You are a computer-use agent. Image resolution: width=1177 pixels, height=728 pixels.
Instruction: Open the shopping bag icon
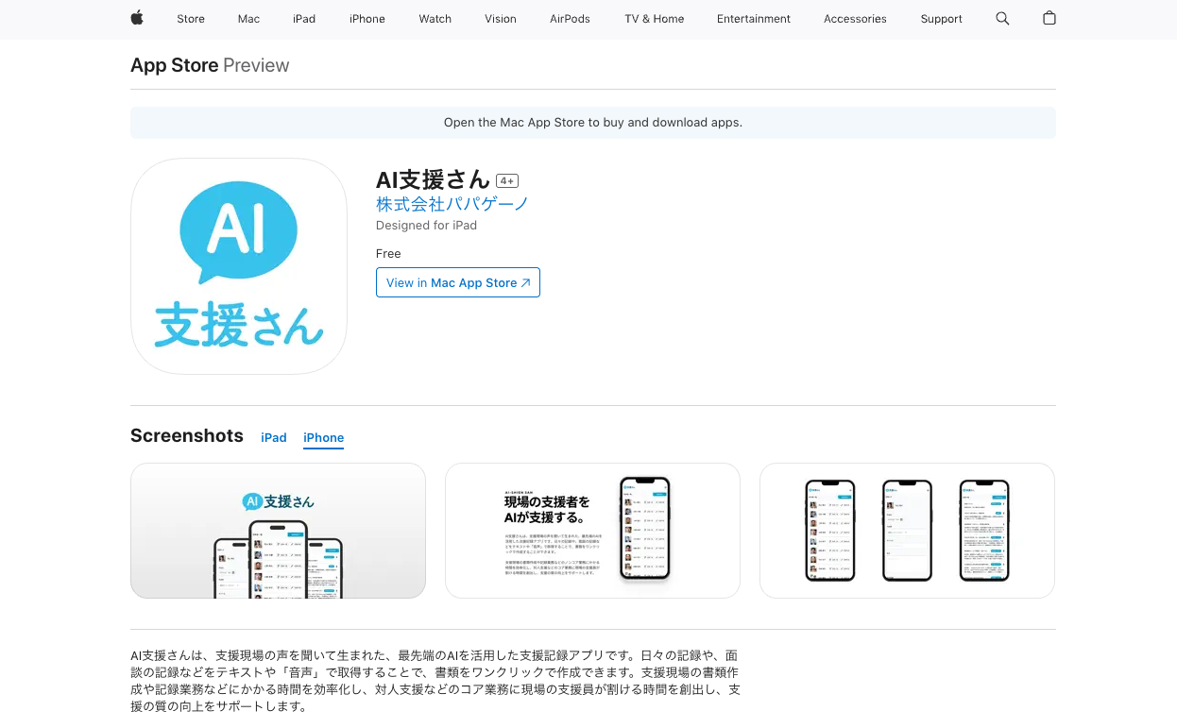tap(1049, 19)
